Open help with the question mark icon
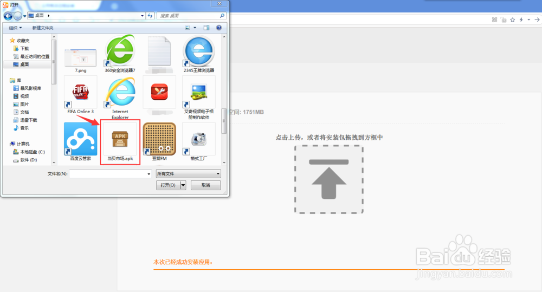The image size is (542, 292). click(219, 28)
